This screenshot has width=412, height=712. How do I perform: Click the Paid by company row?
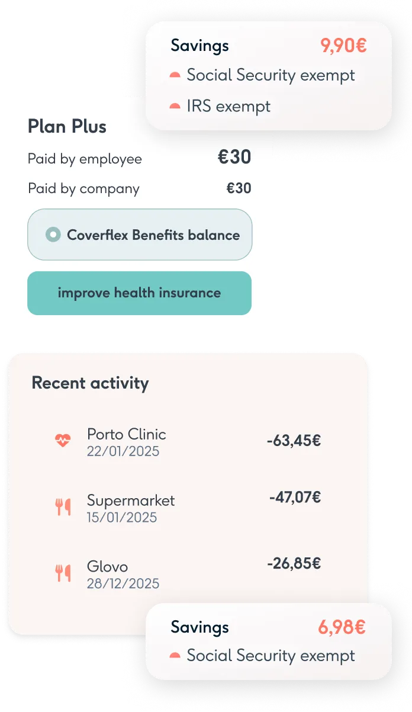coord(139,189)
